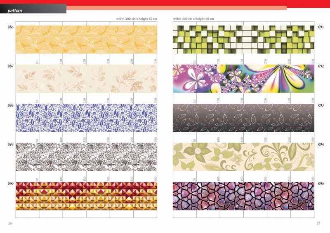Open the colorful fractal flowers pattern 092
330x233 pixels.
(243, 78)
